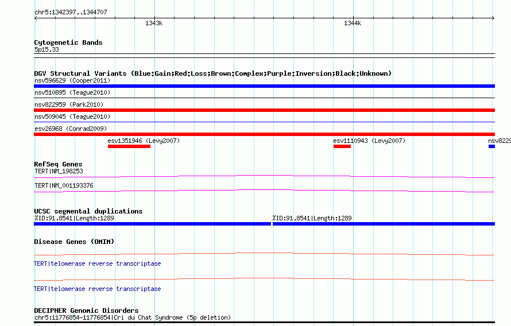511x326 pixels.
Task: Open variant nsv596629 (Cooper2011) label
Action: [72, 80]
